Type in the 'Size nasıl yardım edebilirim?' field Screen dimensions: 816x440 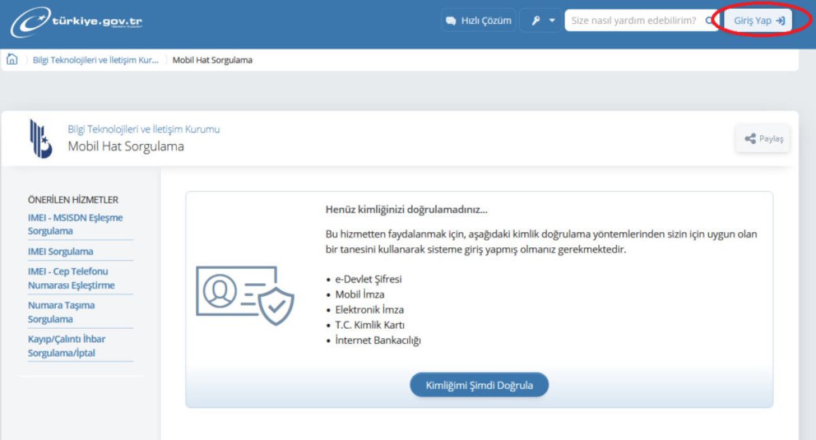pyautogui.click(x=632, y=20)
